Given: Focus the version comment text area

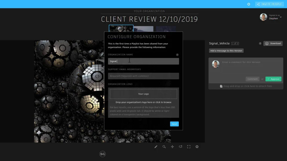Looking at the screenshot, I should 251,66.
